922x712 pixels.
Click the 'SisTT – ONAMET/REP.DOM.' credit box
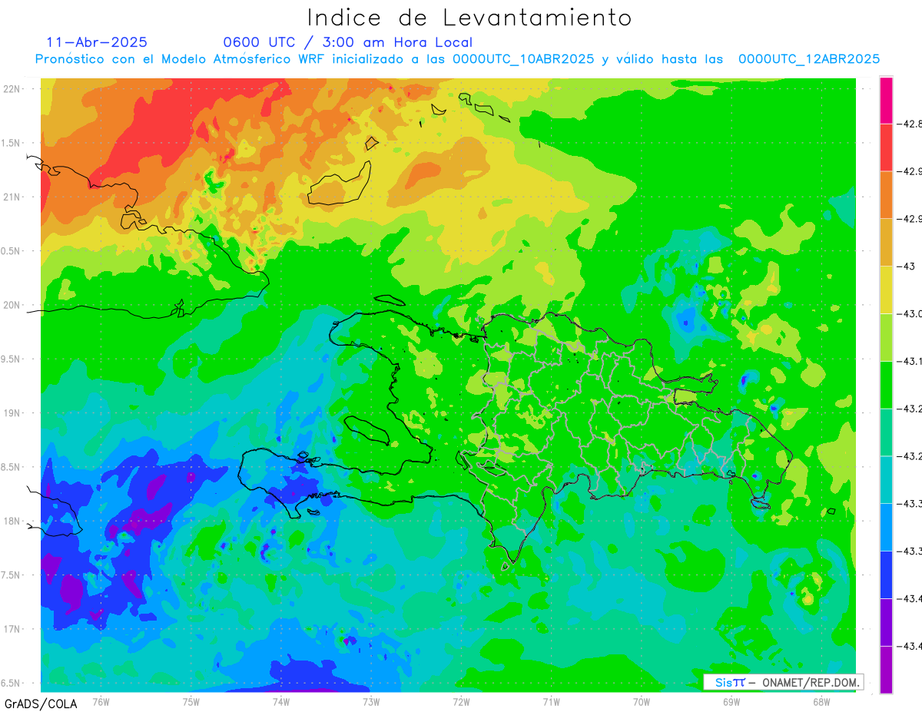click(784, 682)
